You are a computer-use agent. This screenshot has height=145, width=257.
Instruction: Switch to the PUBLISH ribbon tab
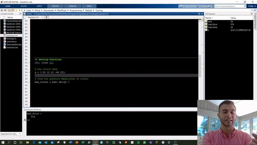point(72,6)
